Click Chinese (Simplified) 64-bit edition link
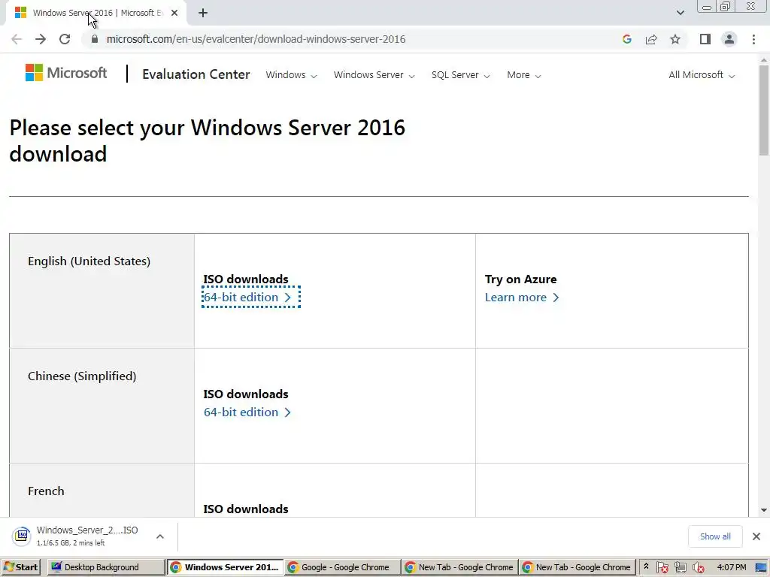The image size is (770, 577). pos(247,412)
